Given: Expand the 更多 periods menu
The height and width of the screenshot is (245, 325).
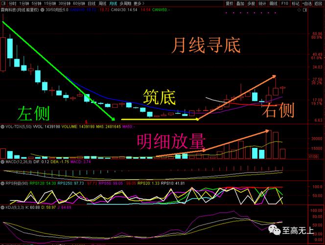Looking at the screenshot, I should point(139,3).
